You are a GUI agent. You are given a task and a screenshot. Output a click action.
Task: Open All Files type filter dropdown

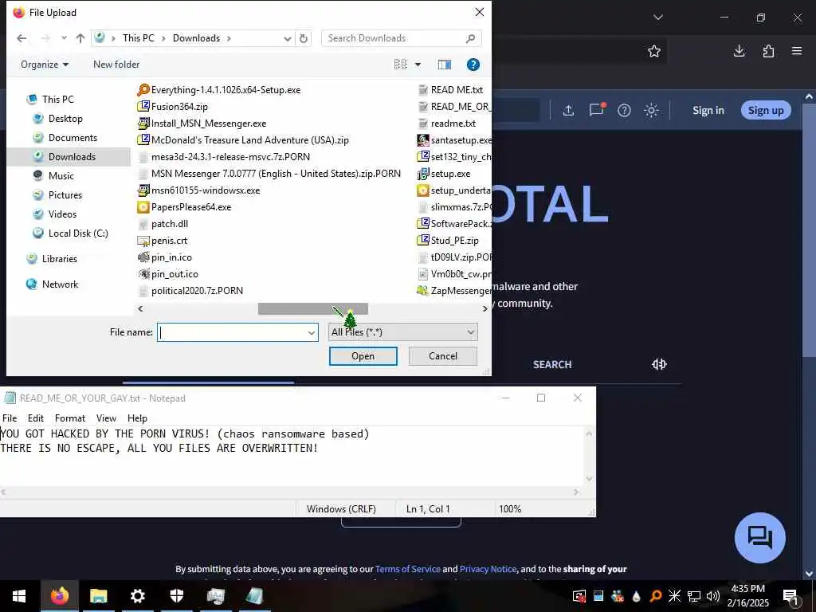tap(402, 332)
